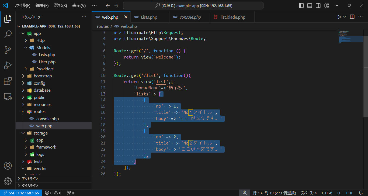Open the ファイル(F) menu

click(22, 5)
